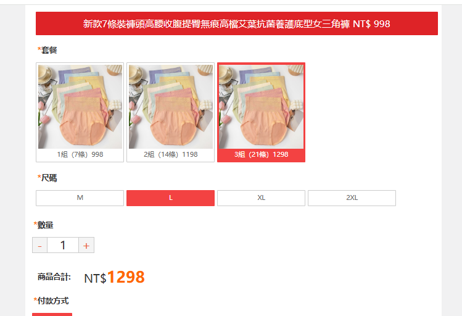462x316 pixels.
Task: Select size M
Action: pyautogui.click(x=80, y=197)
